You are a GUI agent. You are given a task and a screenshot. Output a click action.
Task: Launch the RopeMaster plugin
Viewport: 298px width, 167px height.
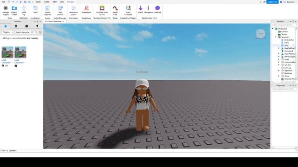(87, 10)
